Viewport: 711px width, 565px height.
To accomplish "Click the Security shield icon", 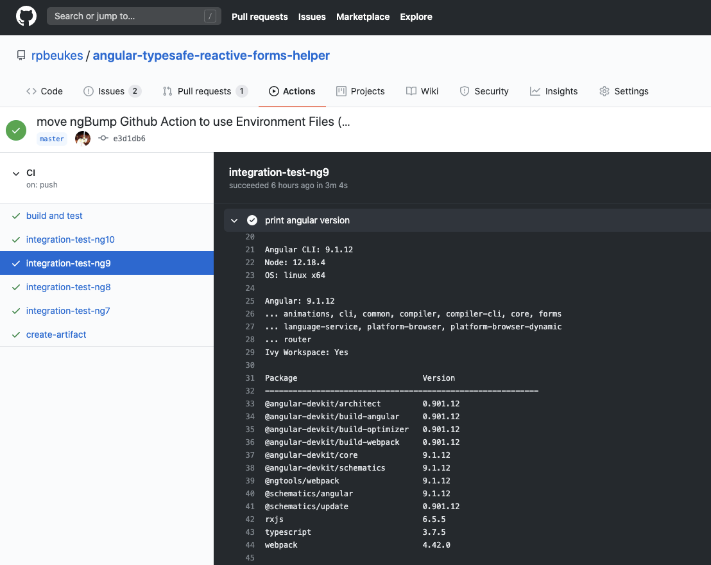I will click(x=464, y=91).
